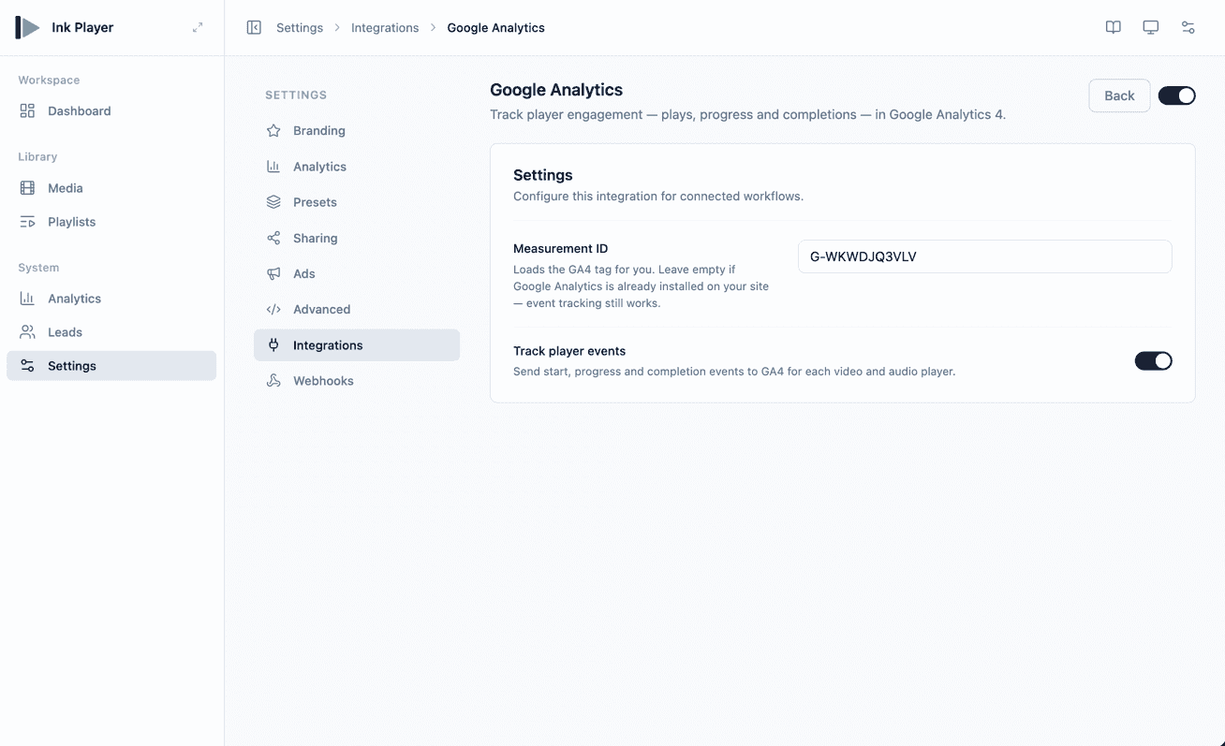The width and height of the screenshot is (1225, 746).
Task: Click the Webhooks icon
Action: click(x=273, y=381)
